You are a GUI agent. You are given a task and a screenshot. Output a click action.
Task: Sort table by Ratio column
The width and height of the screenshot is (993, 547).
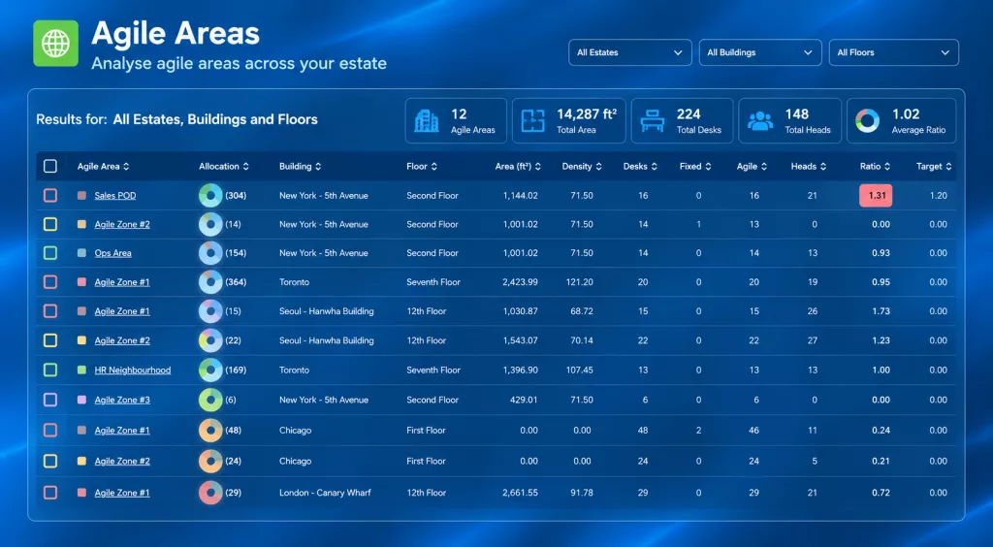(x=876, y=167)
